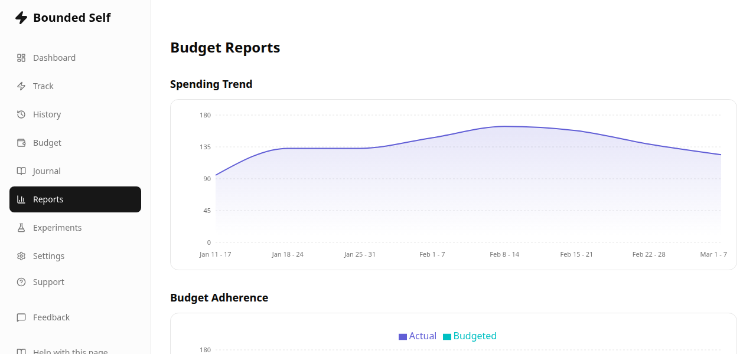Open History via the clock icon
Viewport: 756px width, 354px height.
click(x=21, y=114)
